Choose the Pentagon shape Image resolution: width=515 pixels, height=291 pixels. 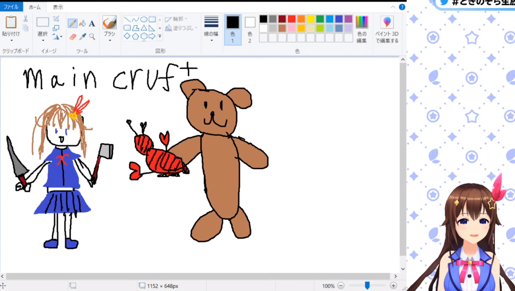[x=135, y=36]
